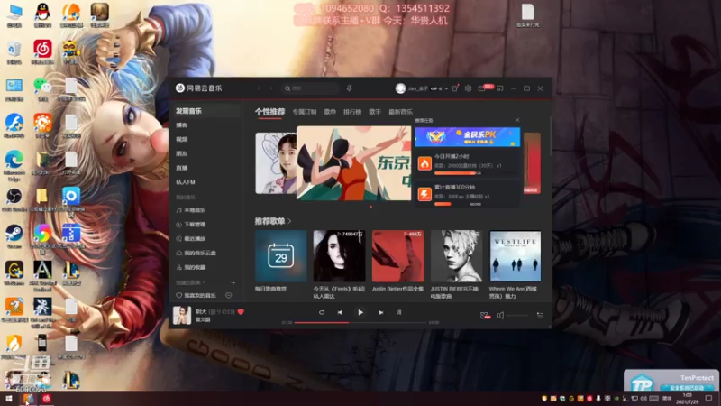Click the now-playing album cover thumbnail
The image size is (721, 406).
tap(182, 315)
